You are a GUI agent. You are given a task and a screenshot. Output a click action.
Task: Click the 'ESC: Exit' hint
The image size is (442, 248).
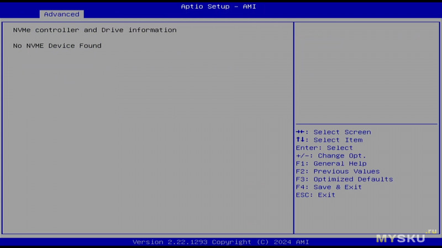point(315,195)
